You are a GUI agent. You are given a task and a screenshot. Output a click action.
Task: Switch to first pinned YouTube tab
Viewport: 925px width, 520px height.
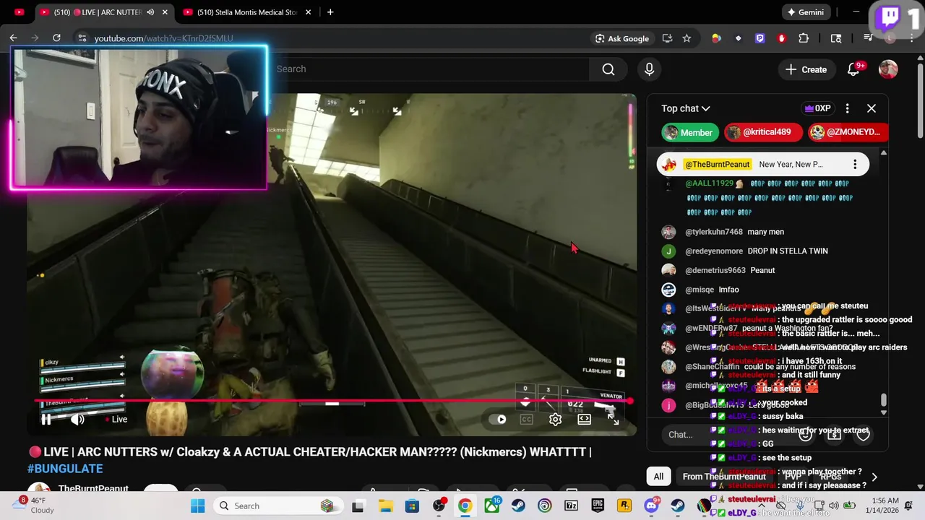pos(20,12)
